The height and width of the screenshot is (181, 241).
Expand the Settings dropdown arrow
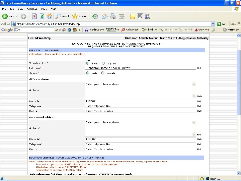coord(238,30)
